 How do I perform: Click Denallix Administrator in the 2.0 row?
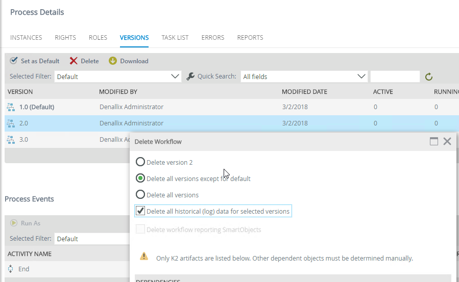(131, 123)
